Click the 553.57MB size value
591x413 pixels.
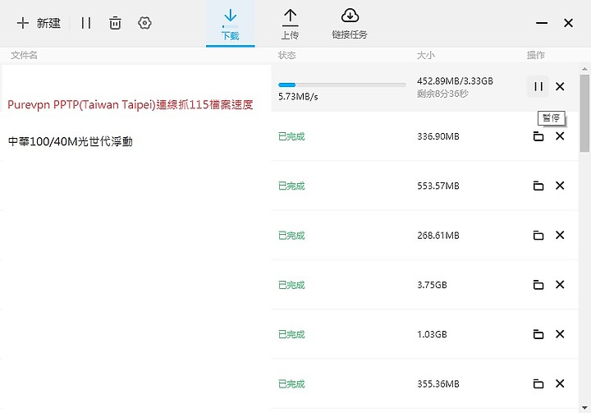(438, 186)
